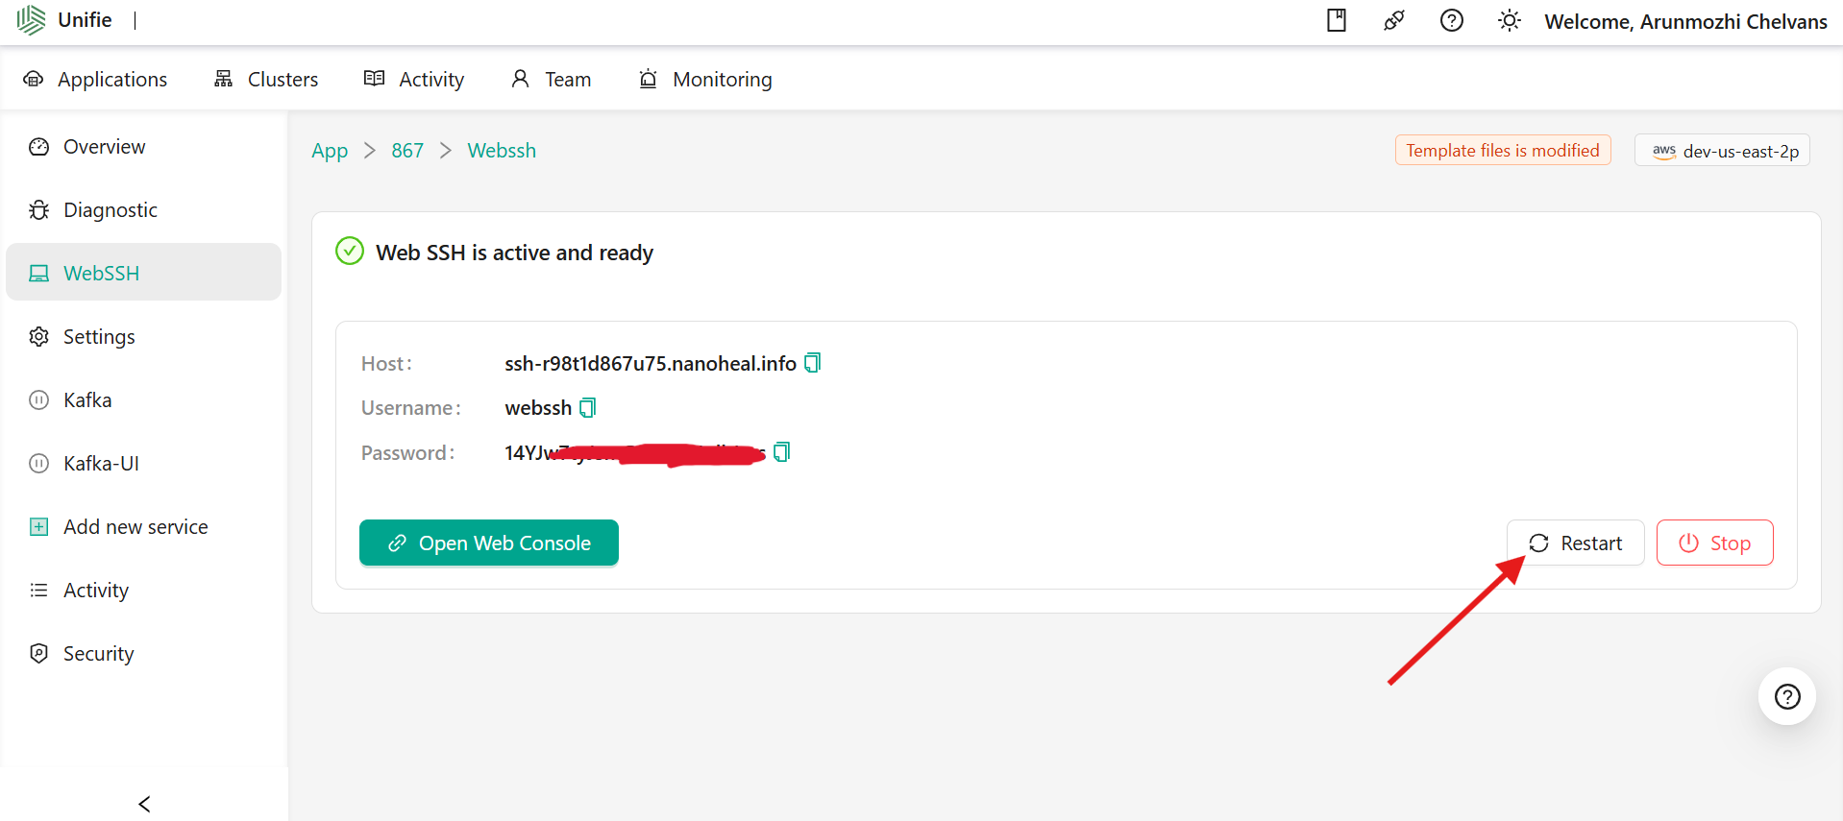This screenshot has width=1843, height=821.
Task: Click the top Activity book icon
Action: (375, 79)
